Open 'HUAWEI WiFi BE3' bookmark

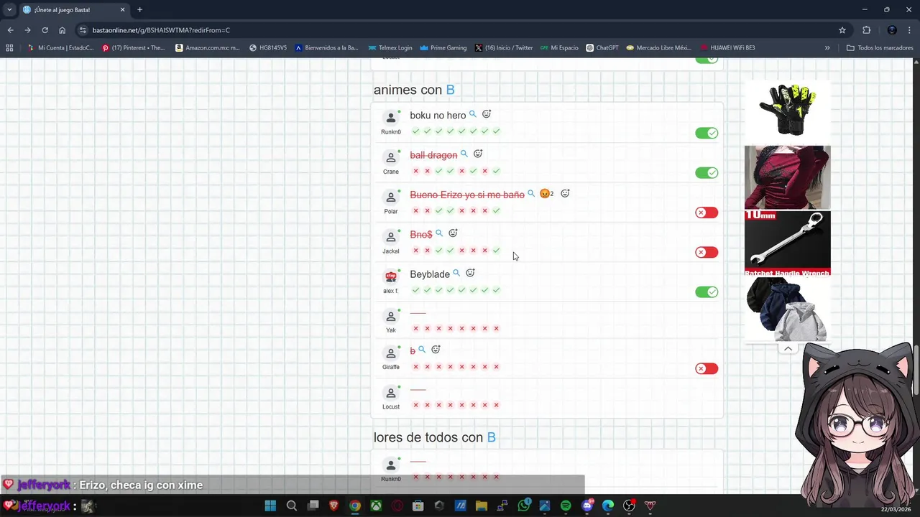coord(727,47)
